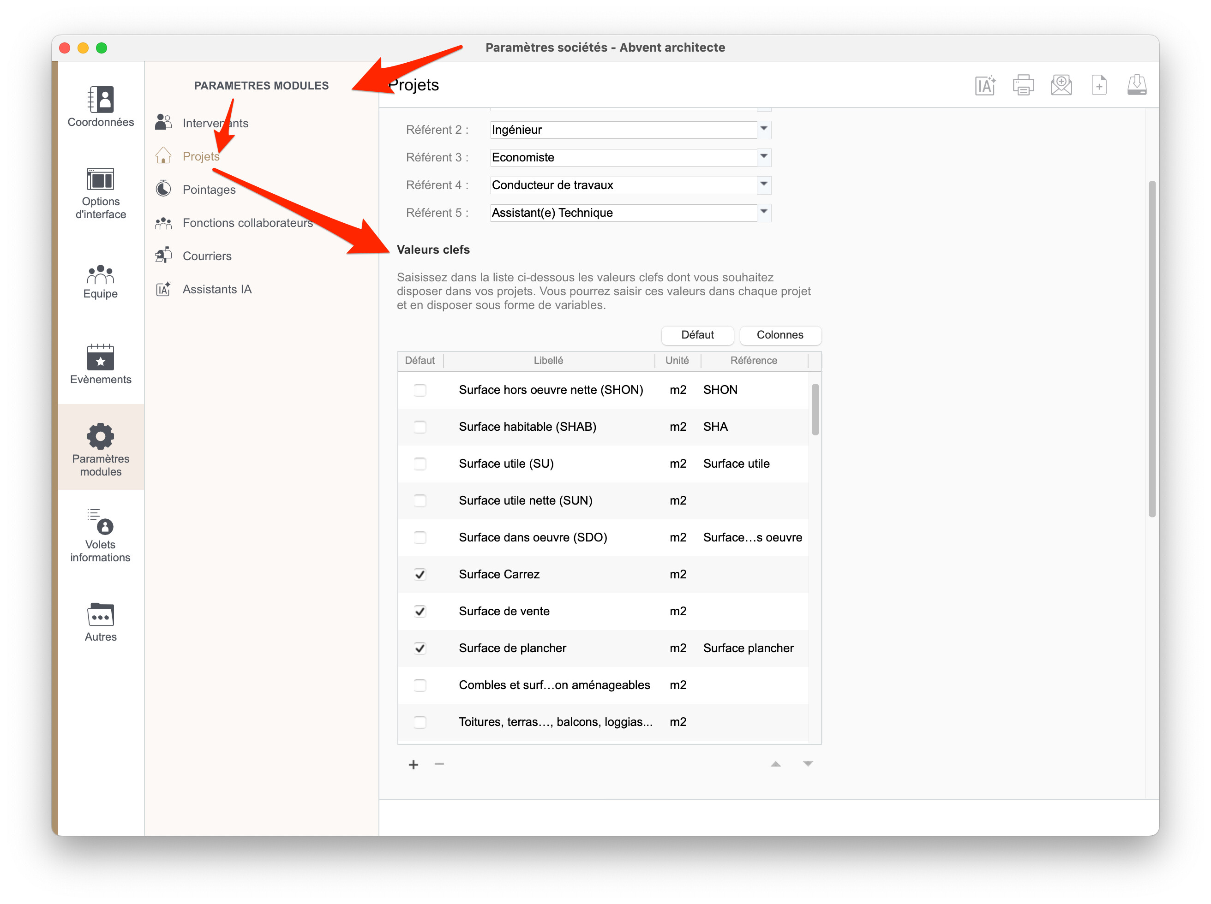Check default for Surface utile nette (SUN)
The image size is (1211, 904).
420,501
